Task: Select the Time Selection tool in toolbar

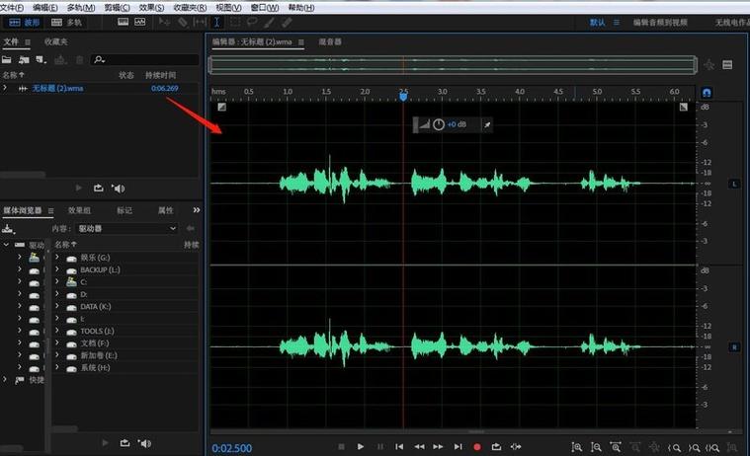Action: point(216,22)
